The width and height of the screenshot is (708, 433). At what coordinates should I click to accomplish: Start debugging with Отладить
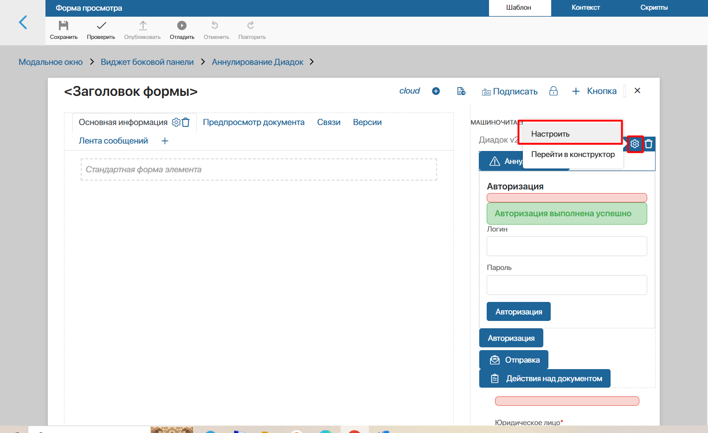point(182,30)
